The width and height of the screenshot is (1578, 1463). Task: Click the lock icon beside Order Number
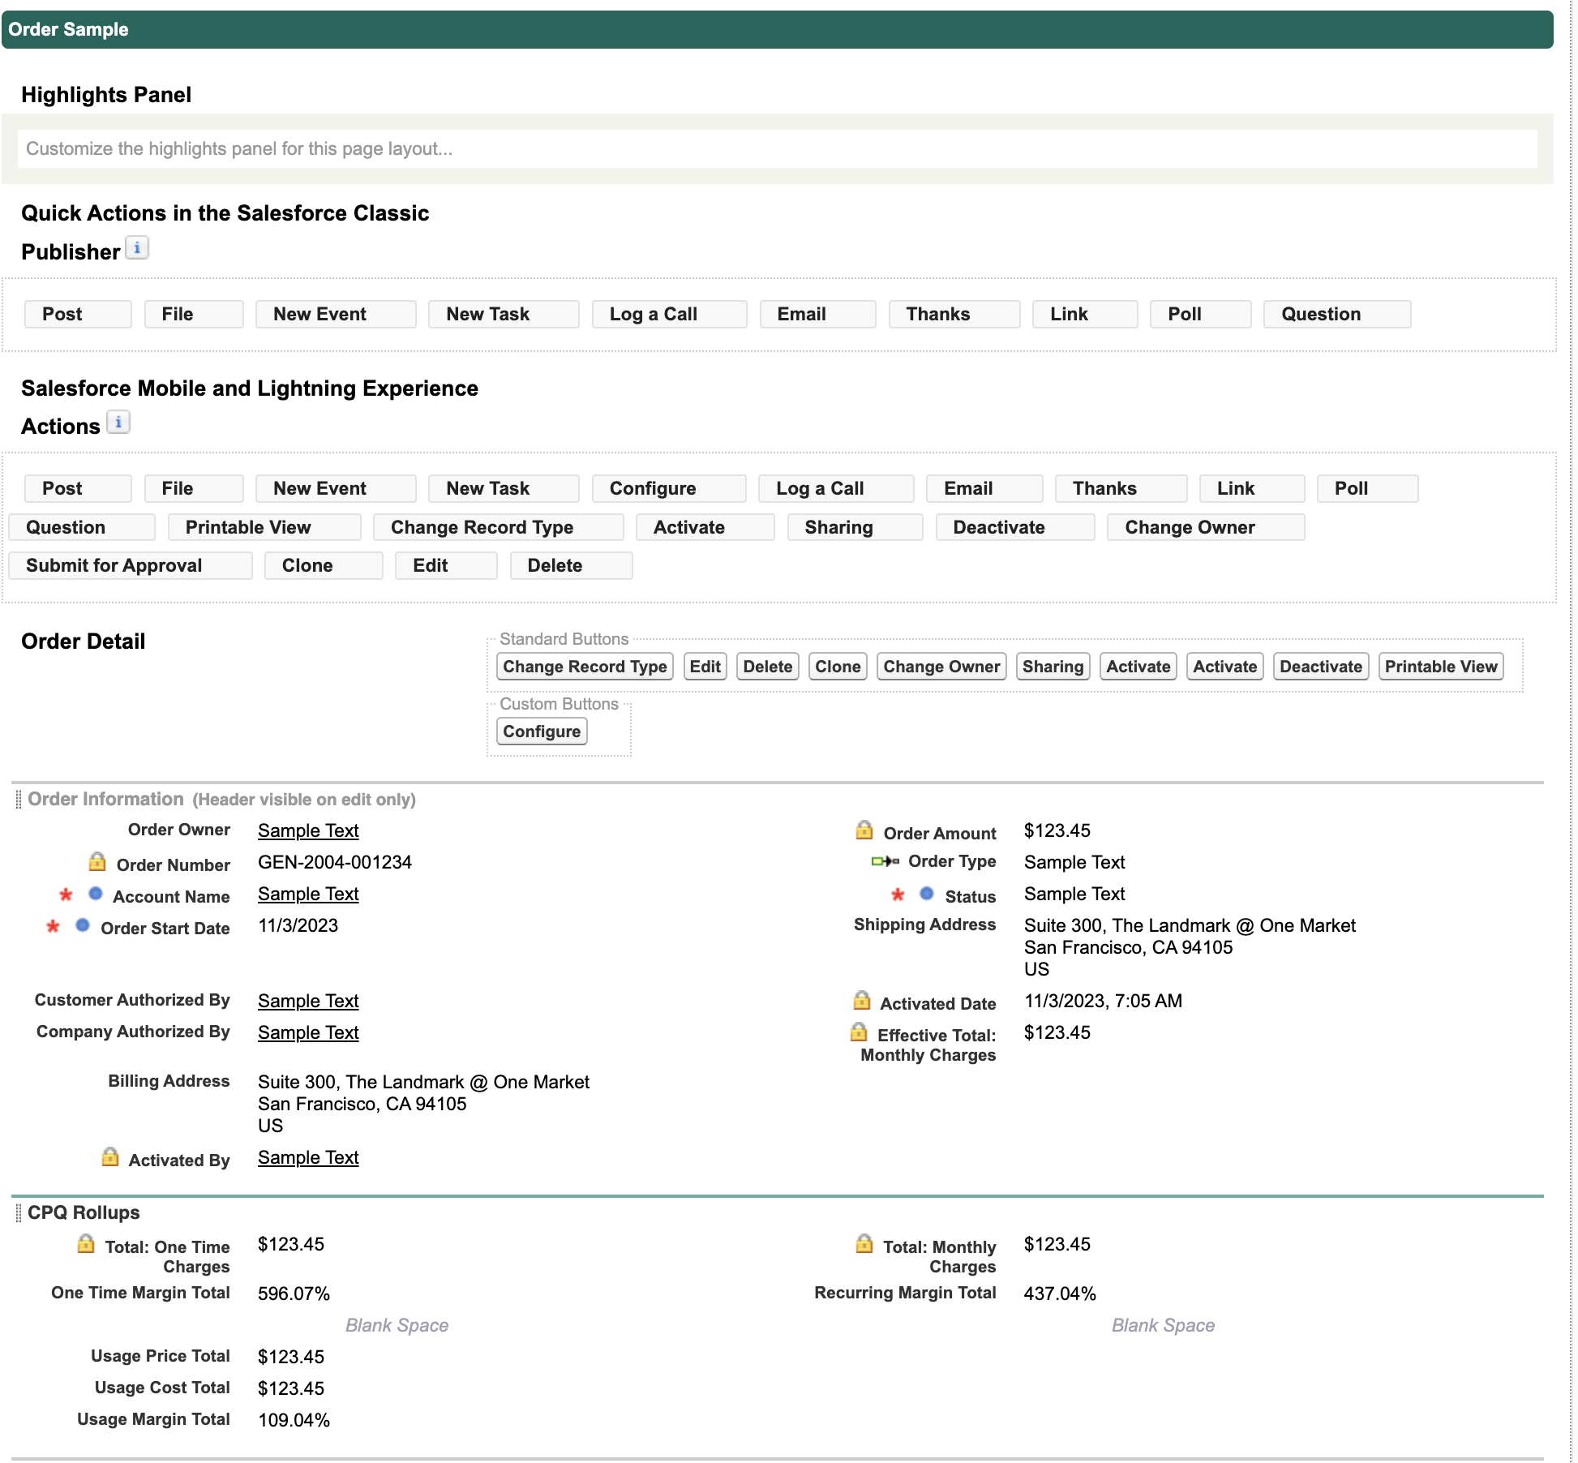coord(97,861)
